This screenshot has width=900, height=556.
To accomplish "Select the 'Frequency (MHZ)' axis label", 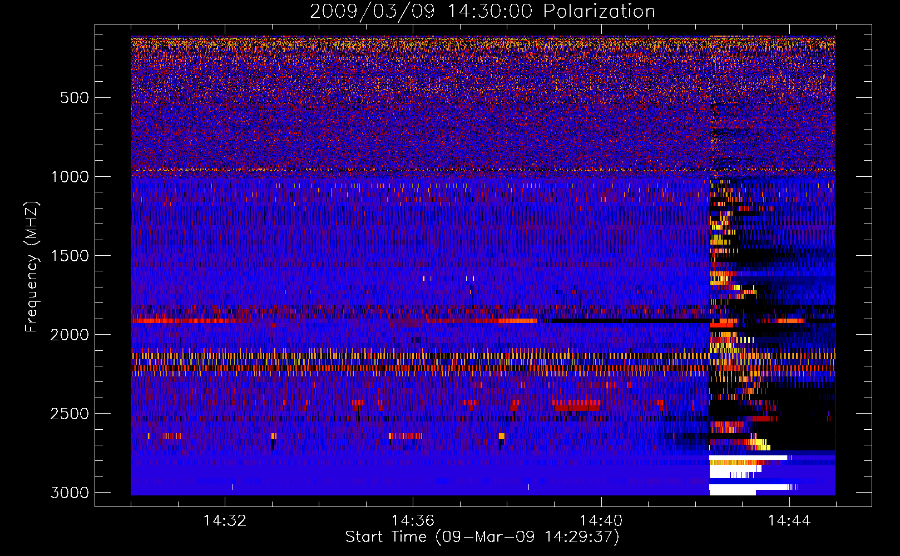I will point(32,267).
